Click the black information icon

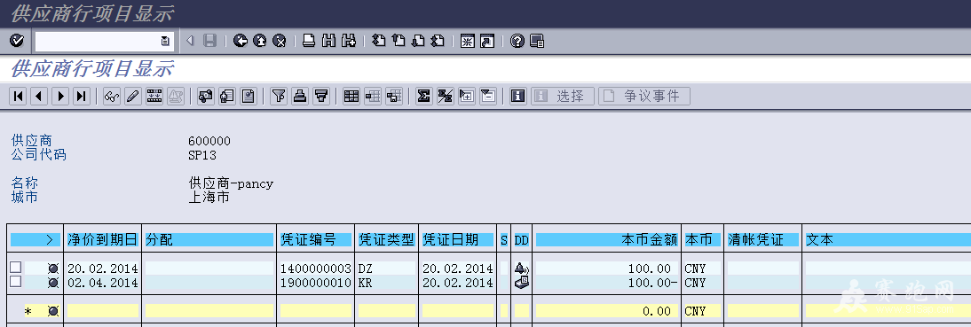[x=517, y=96]
